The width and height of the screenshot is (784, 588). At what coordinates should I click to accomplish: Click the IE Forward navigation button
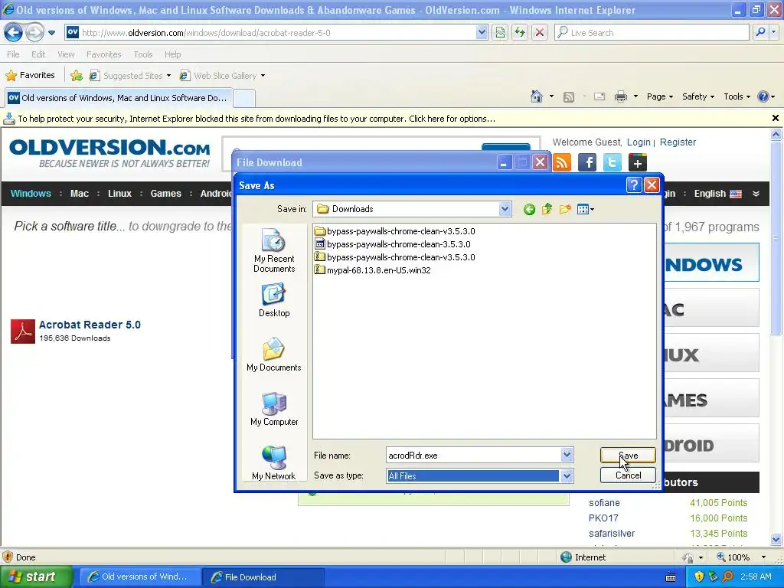coord(34,32)
